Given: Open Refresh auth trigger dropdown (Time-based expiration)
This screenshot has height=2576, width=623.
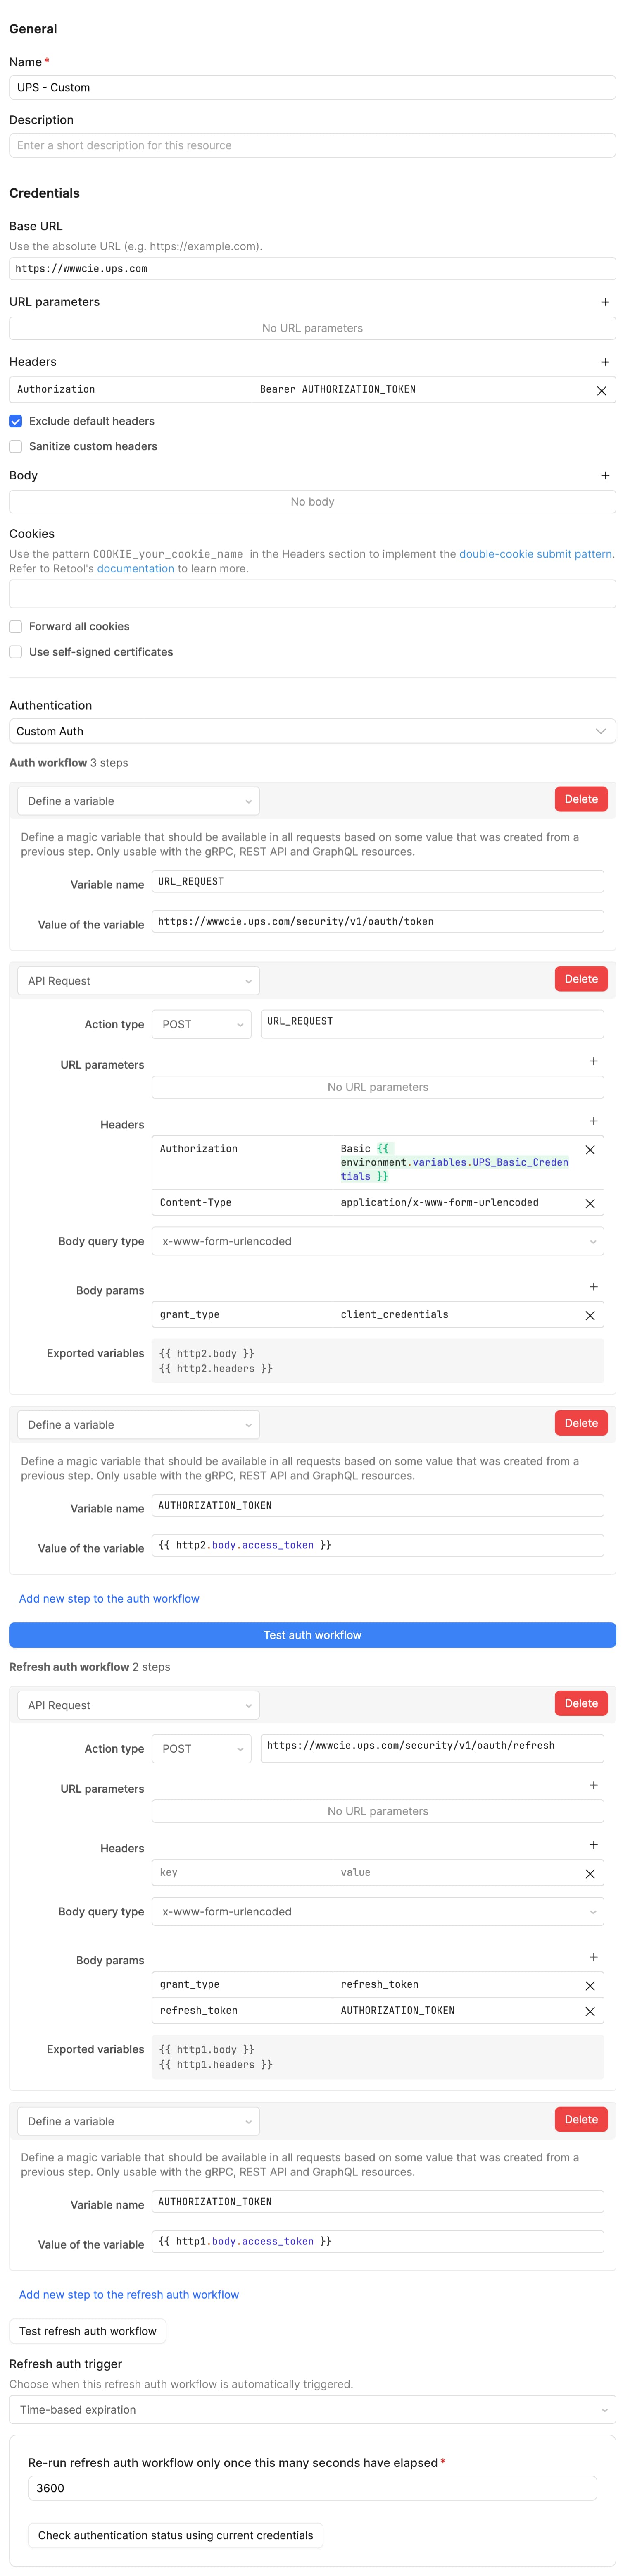Looking at the screenshot, I should (312, 2409).
